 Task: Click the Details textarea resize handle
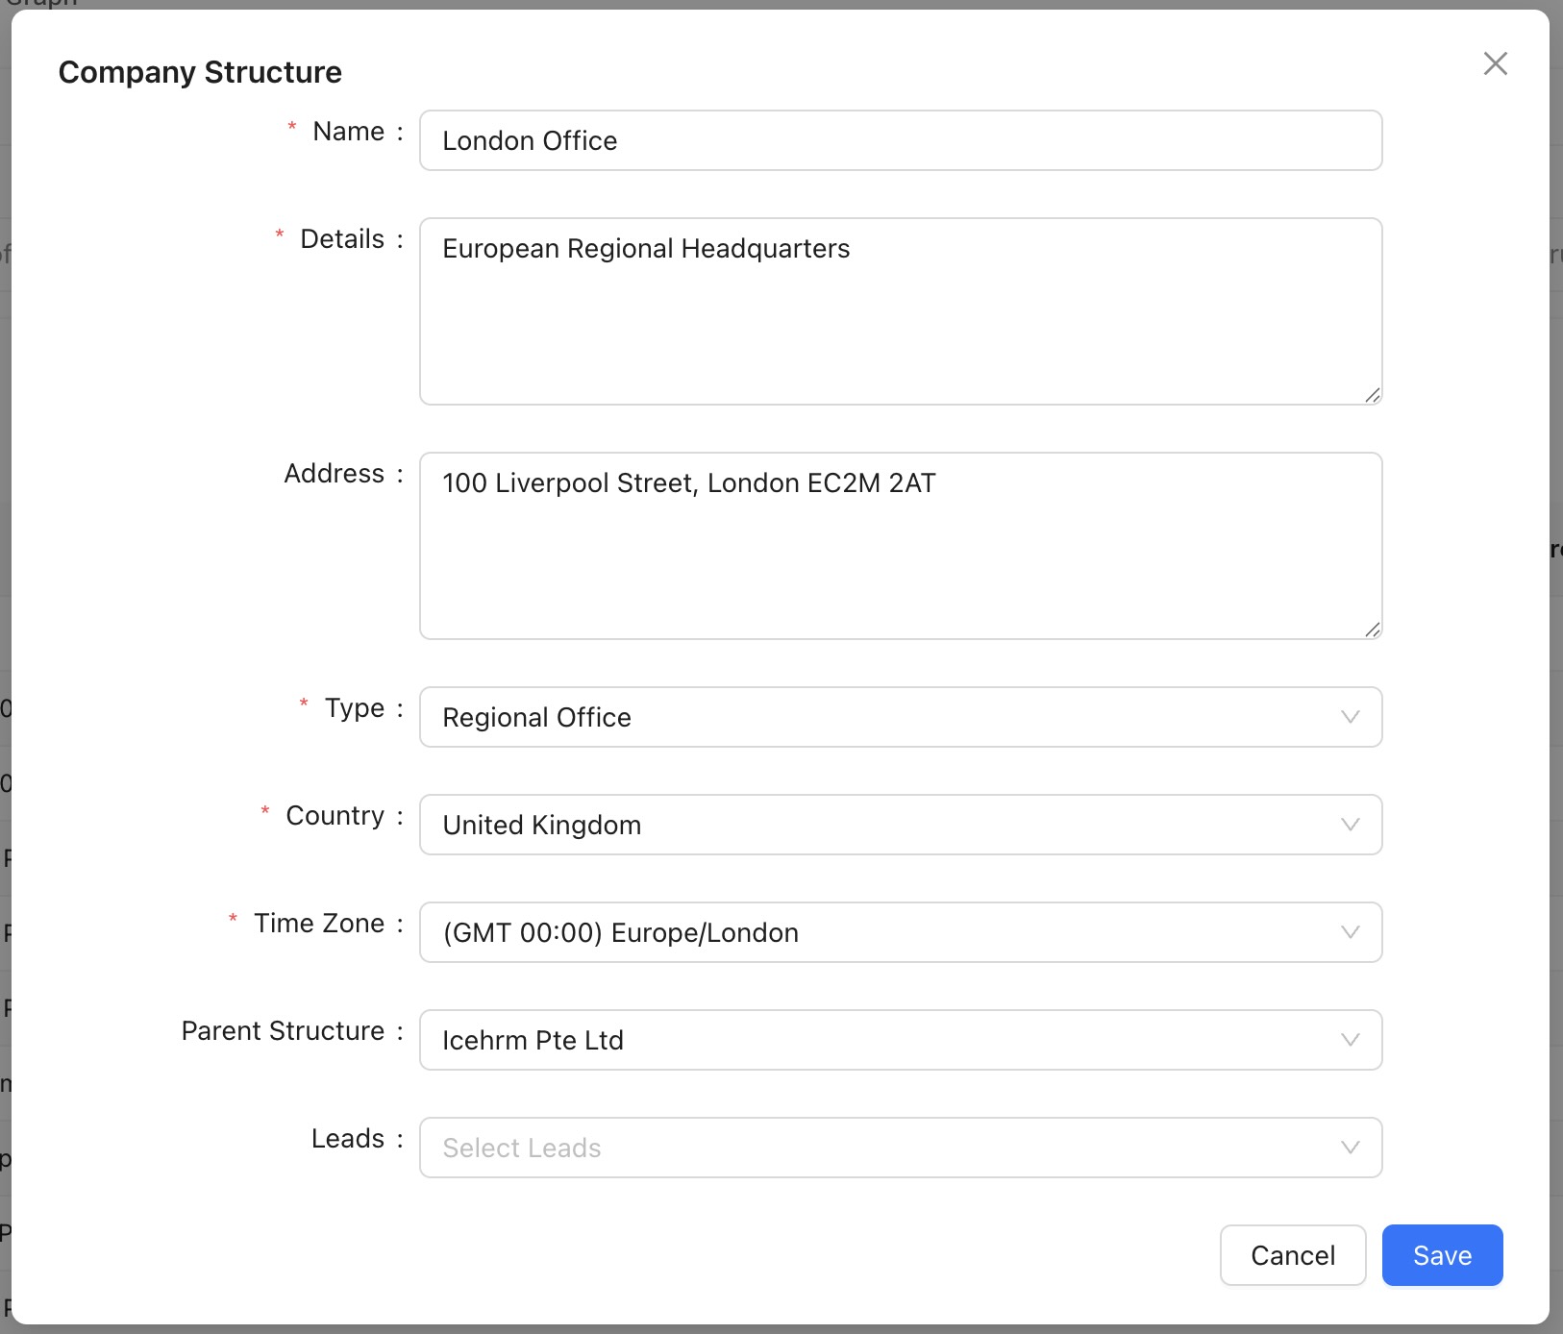tap(1372, 395)
